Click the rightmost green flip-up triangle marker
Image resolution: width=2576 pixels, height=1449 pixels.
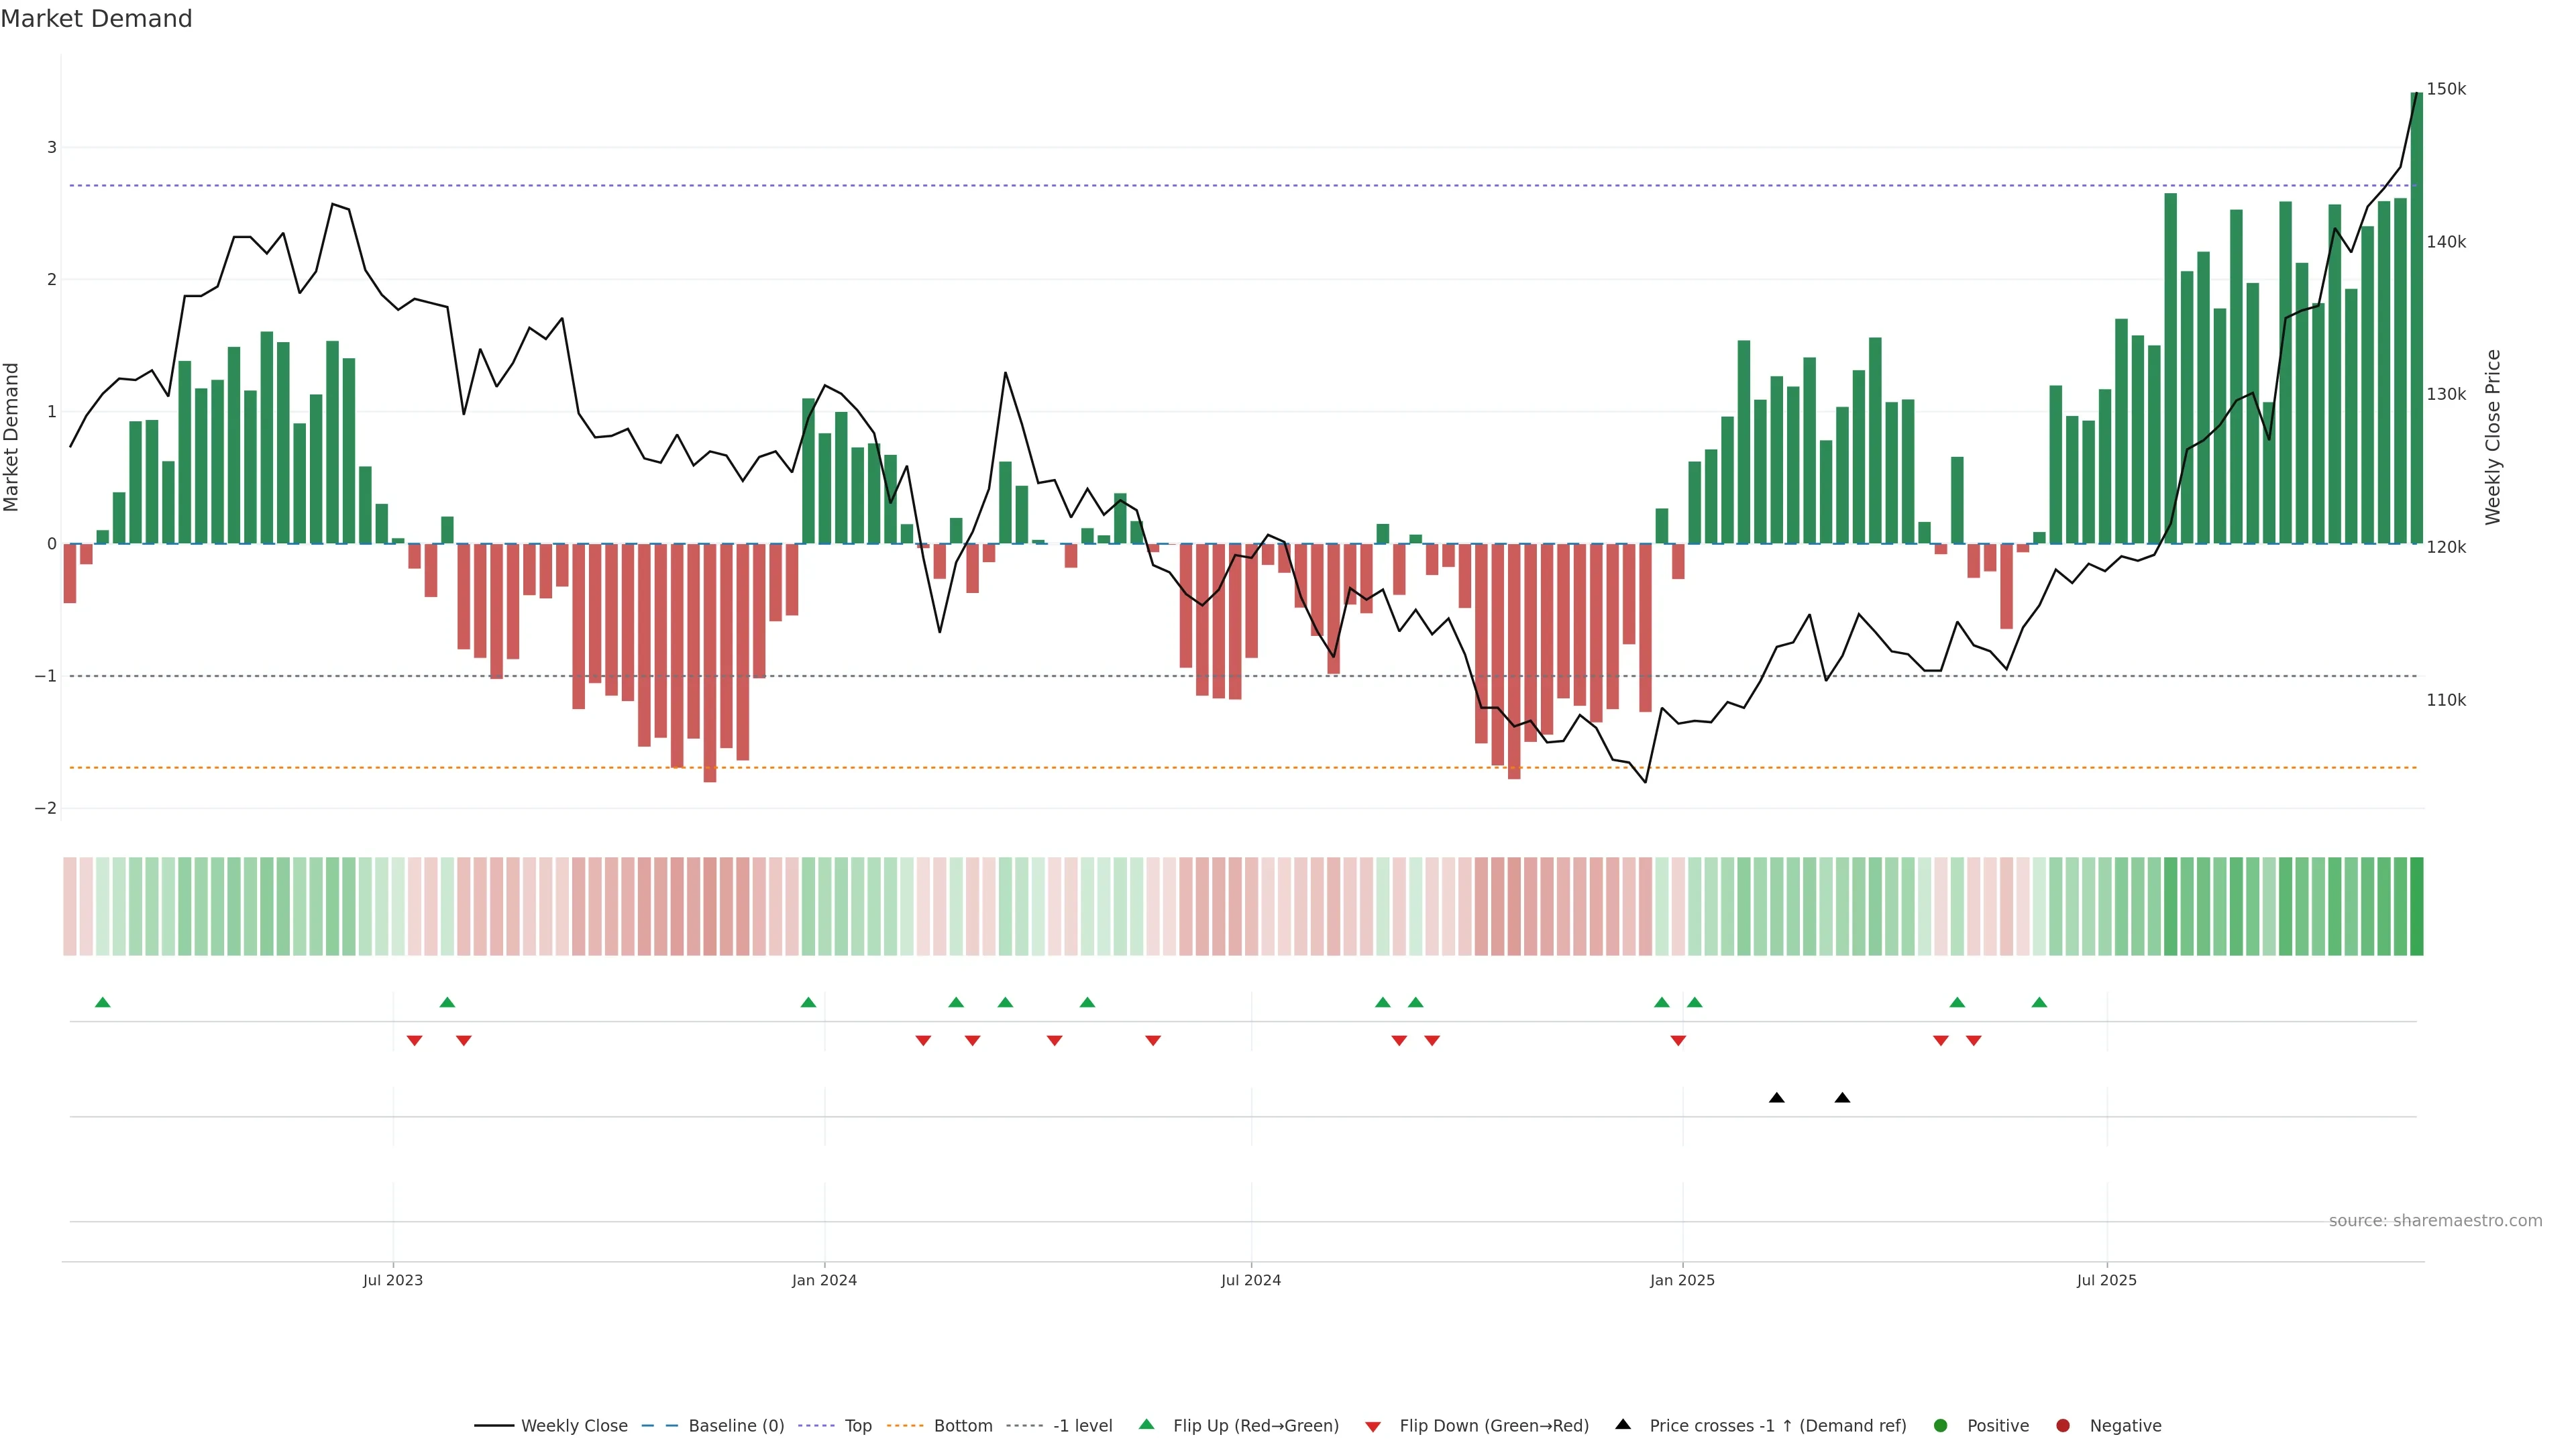pyautogui.click(x=2039, y=1002)
